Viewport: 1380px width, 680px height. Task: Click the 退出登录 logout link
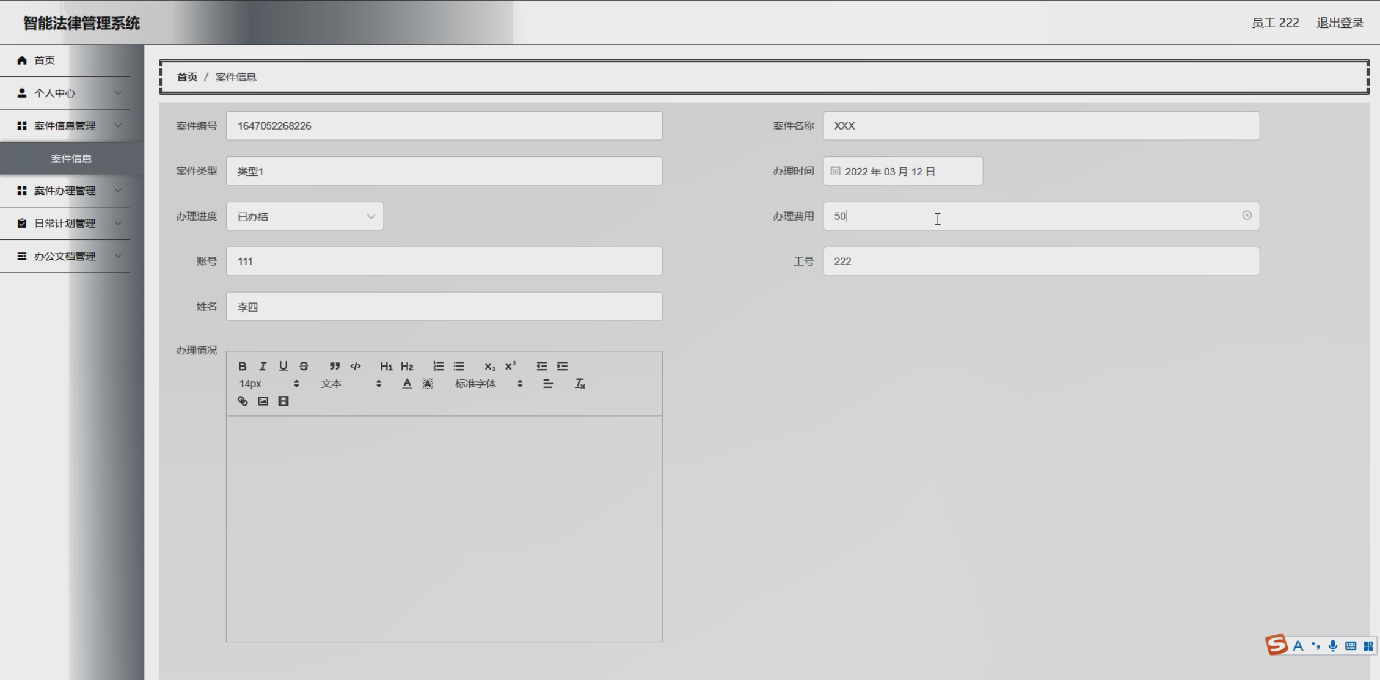[1340, 23]
